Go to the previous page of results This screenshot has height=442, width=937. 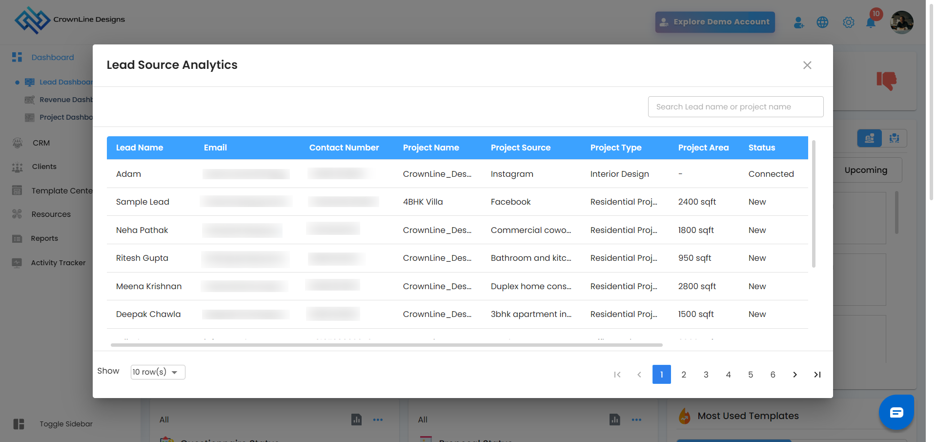[639, 375]
